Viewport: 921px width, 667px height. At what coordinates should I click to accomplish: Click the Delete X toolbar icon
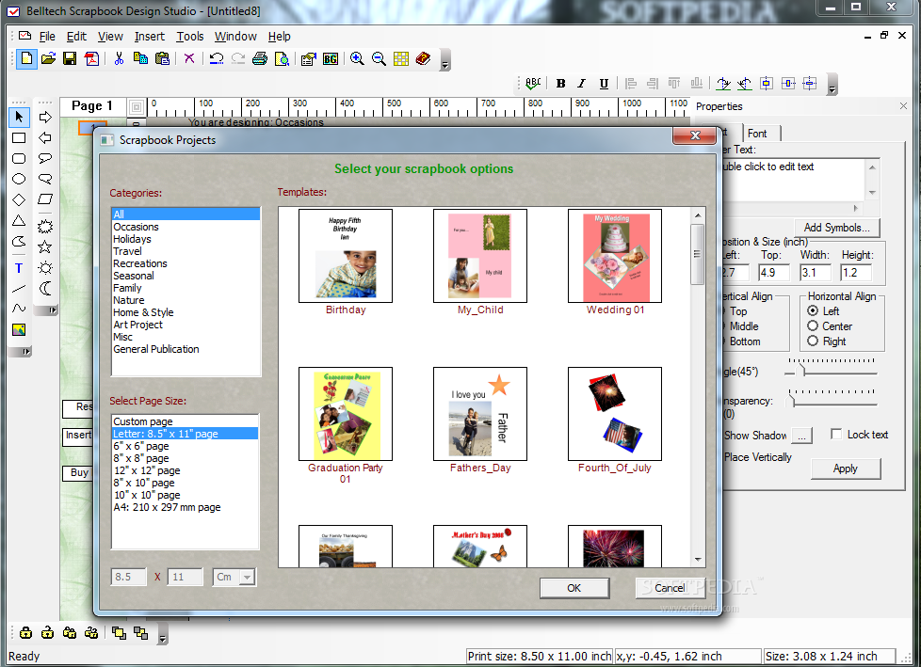tap(189, 58)
